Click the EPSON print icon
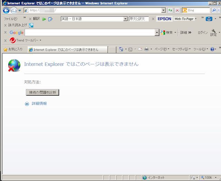The height and width of the screenshot is (181, 221). click(209, 19)
